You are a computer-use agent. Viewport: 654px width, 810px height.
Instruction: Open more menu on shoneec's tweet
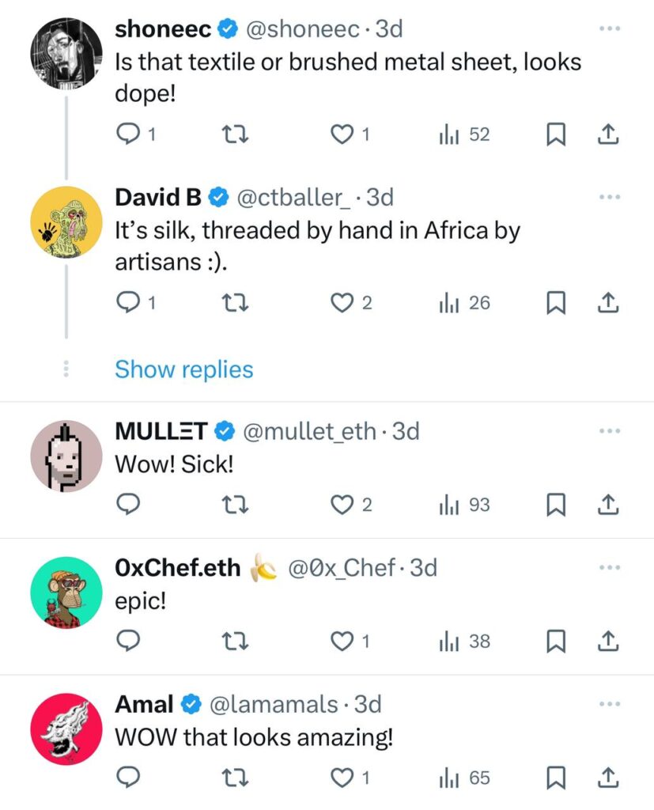pos(610,29)
